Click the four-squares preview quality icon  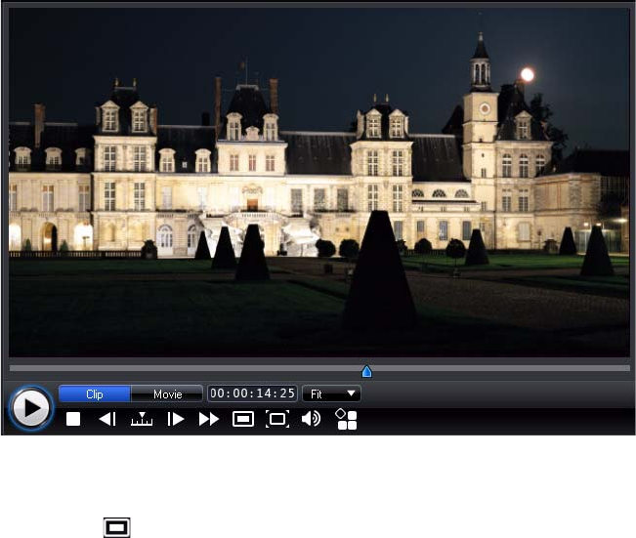(x=346, y=419)
